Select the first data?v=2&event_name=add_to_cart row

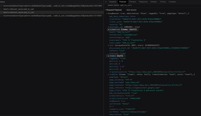pyautogui.click(x=18, y=9)
